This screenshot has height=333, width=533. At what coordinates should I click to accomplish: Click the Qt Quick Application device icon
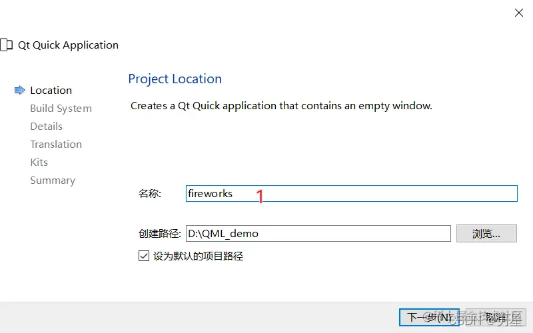(7, 45)
